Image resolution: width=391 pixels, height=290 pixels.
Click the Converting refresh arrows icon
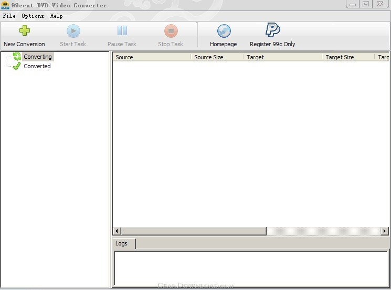pyautogui.click(x=17, y=57)
